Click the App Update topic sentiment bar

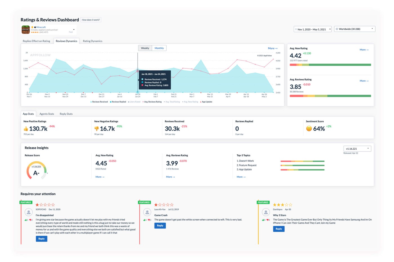[x=303, y=170]
